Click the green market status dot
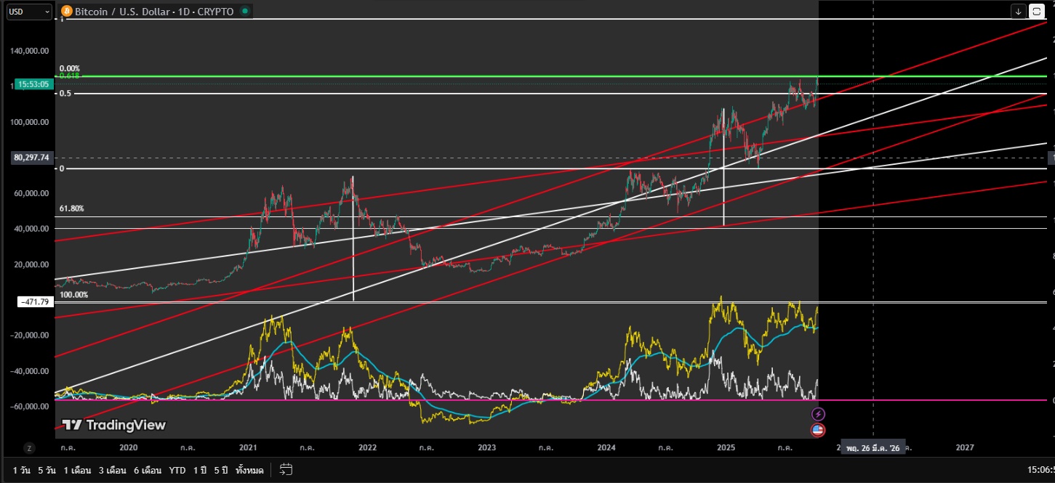This screenshot has width=1055, height=483. 244,12
